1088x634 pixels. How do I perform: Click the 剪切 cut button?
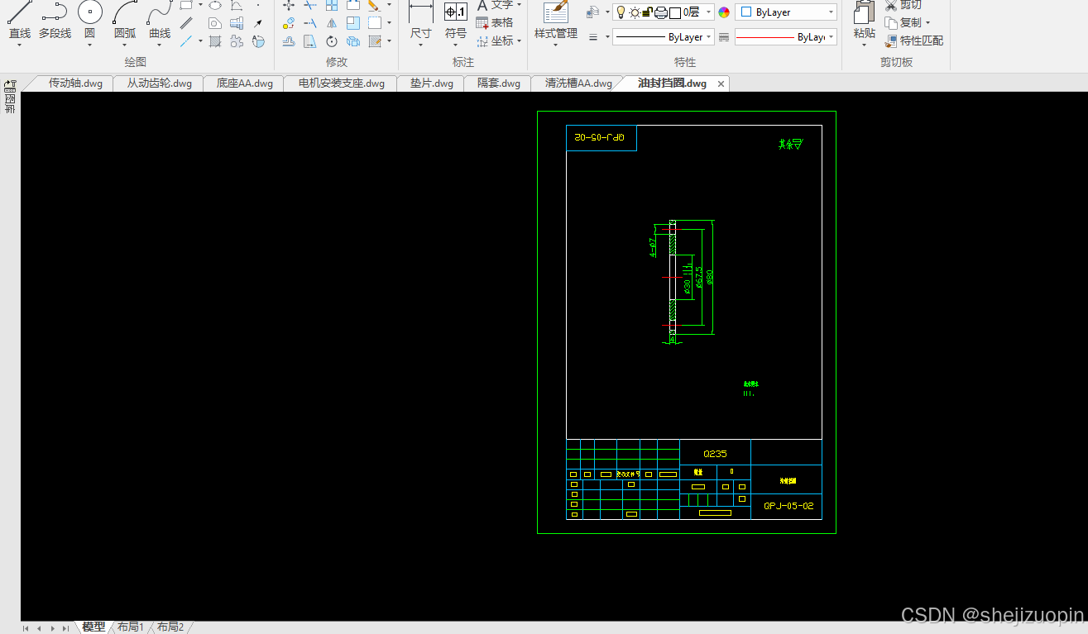[903, 5]
